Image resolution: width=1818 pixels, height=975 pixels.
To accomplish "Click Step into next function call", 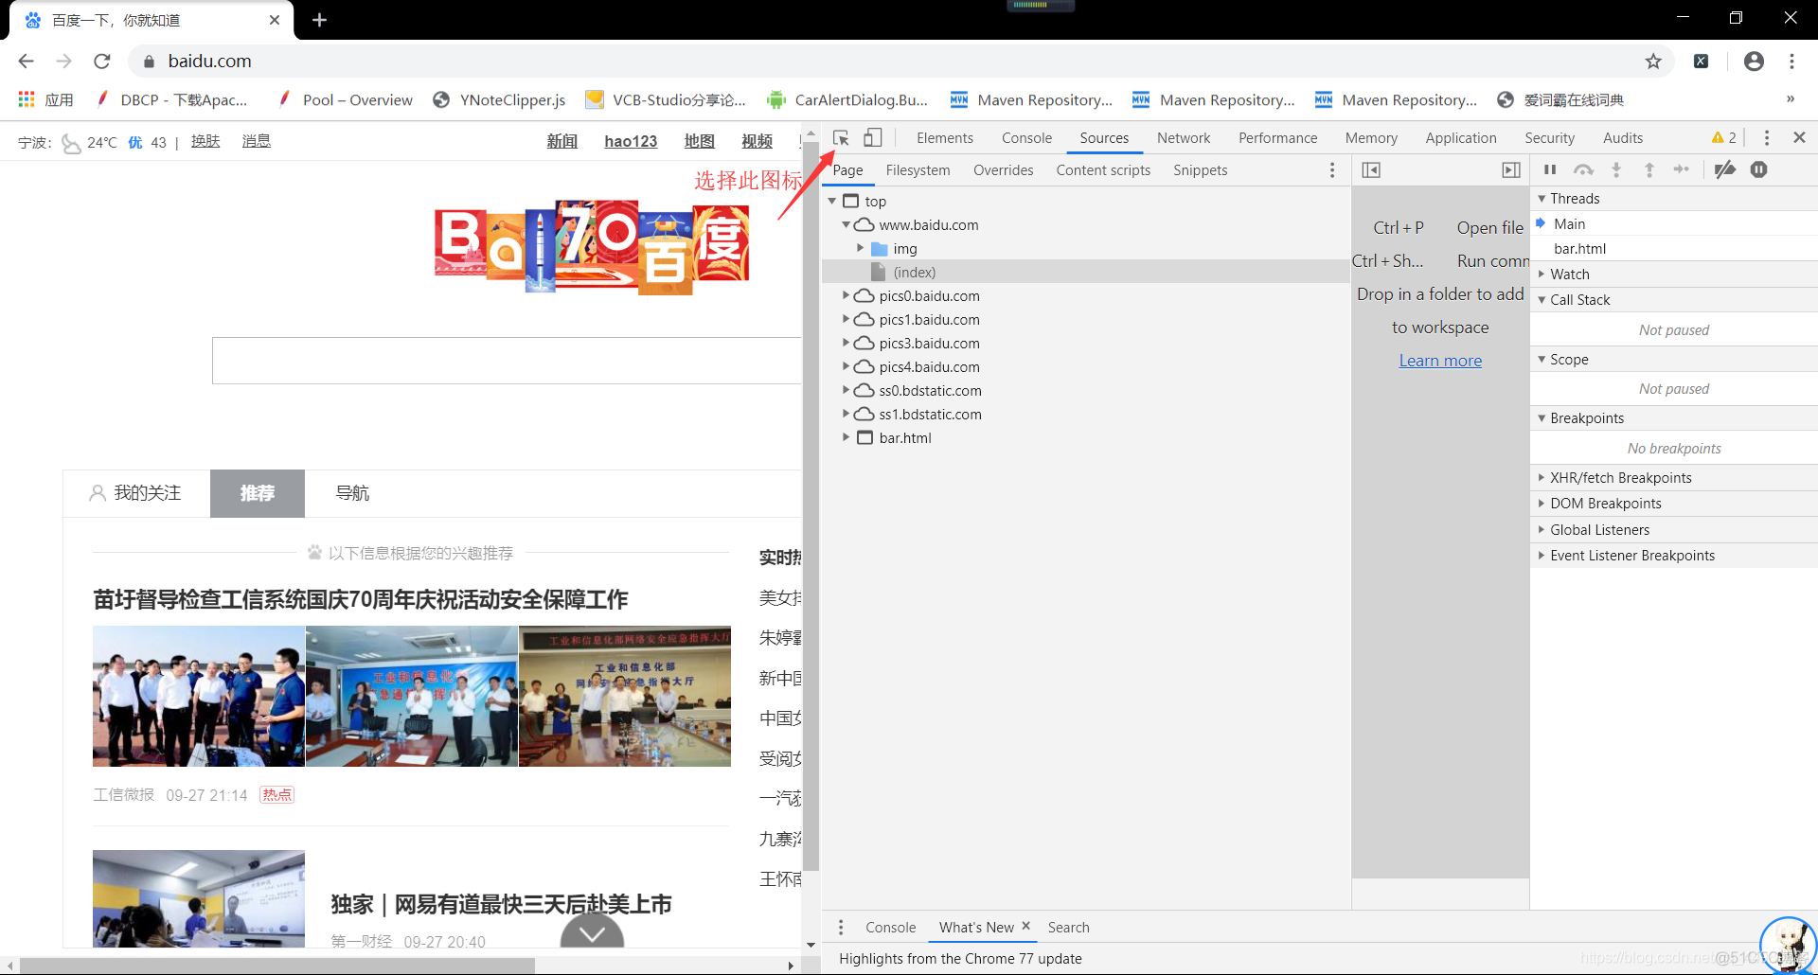I will tap(1616, 169).
